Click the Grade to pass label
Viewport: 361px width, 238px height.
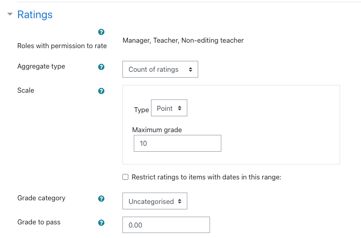pyautogui.click(x=39, y=222)
